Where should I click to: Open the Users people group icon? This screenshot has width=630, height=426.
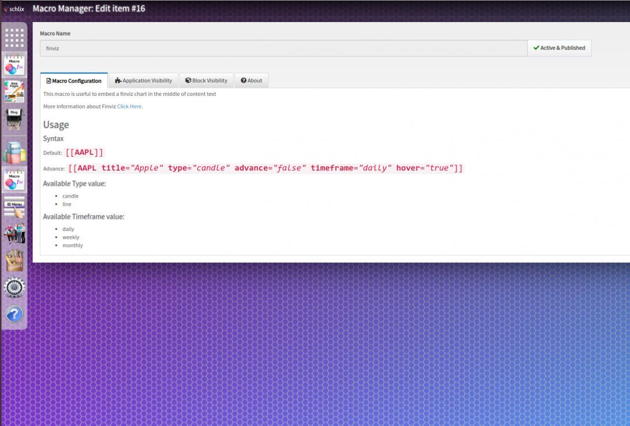pyautogui.click(x=14, y=234)
